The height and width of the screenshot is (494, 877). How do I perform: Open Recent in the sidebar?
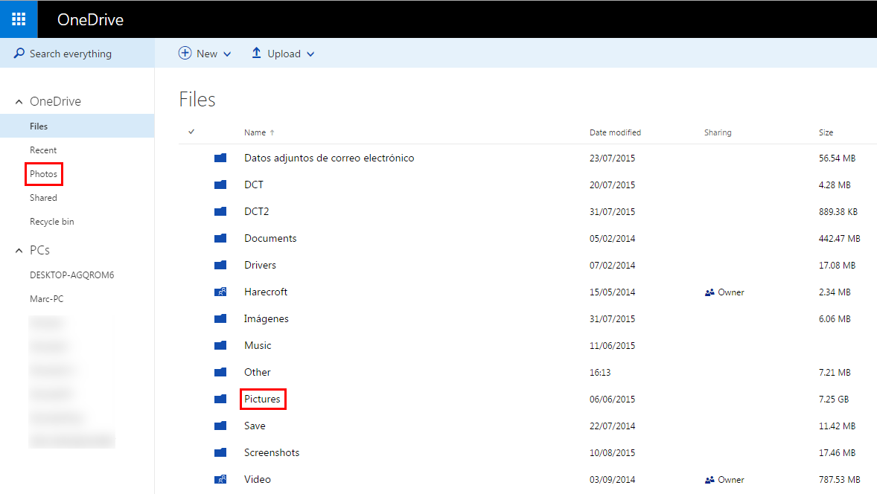[x=43, y=150]
